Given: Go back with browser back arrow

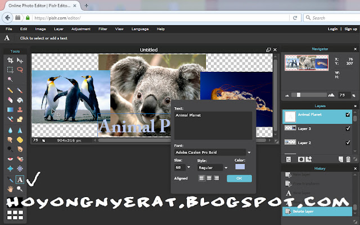Looking at the screenshot, I should (7, 18).
